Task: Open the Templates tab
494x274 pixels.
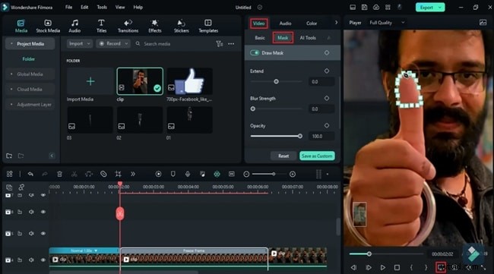Action: [208, 26]
